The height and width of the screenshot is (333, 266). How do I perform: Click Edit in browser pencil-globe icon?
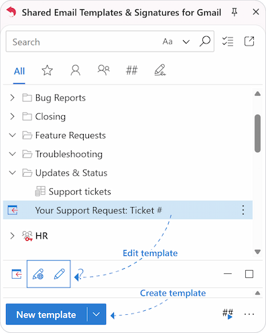pyautogui.click(x=38, y=274)
